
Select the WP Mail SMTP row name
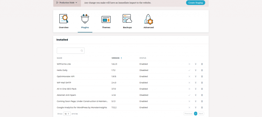coord(64,83)
